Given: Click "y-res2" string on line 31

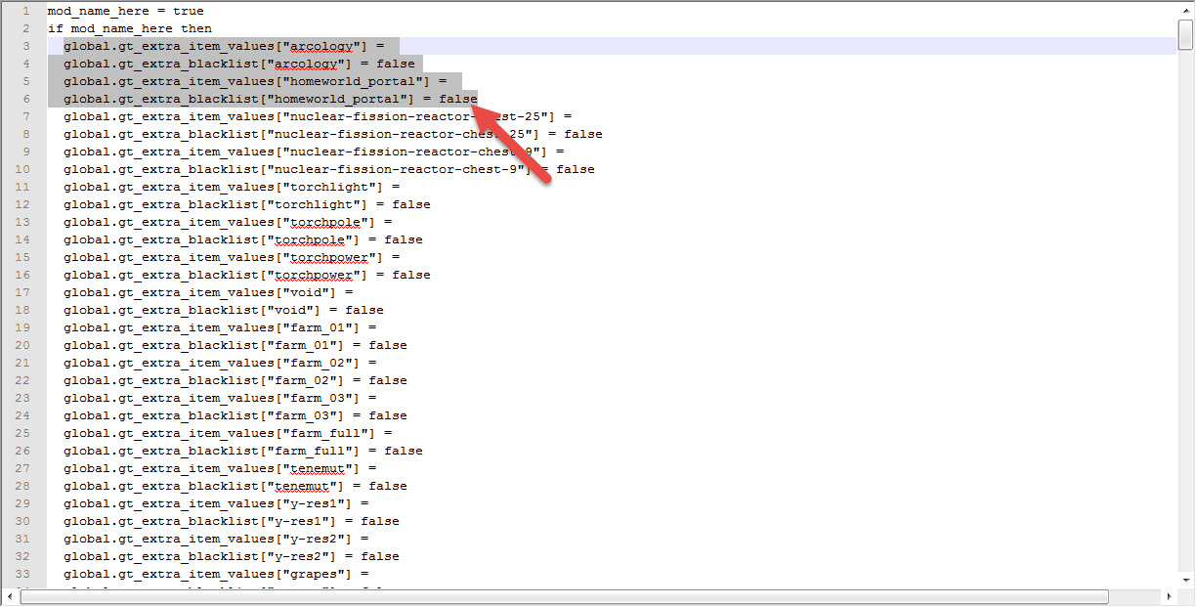Looking at the screenshot, I should coord(314,540).
